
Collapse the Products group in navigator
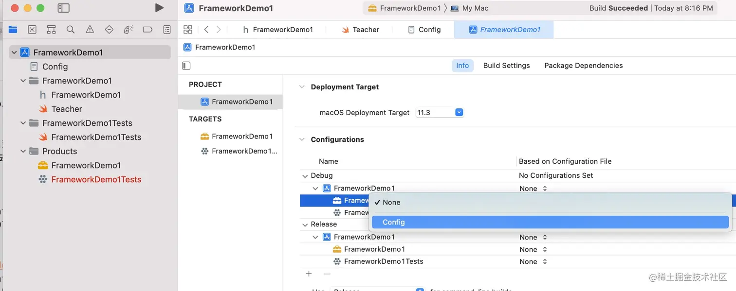coord(23,151)
